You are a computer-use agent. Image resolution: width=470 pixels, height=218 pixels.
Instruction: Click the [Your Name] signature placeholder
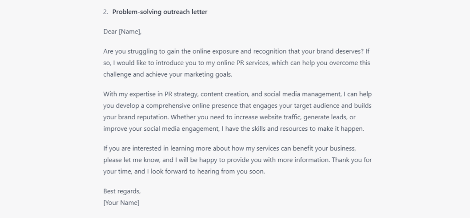[121, 203]
